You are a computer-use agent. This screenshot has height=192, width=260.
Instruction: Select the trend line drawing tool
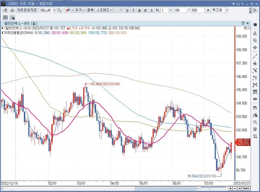click(x=255, y=56)
